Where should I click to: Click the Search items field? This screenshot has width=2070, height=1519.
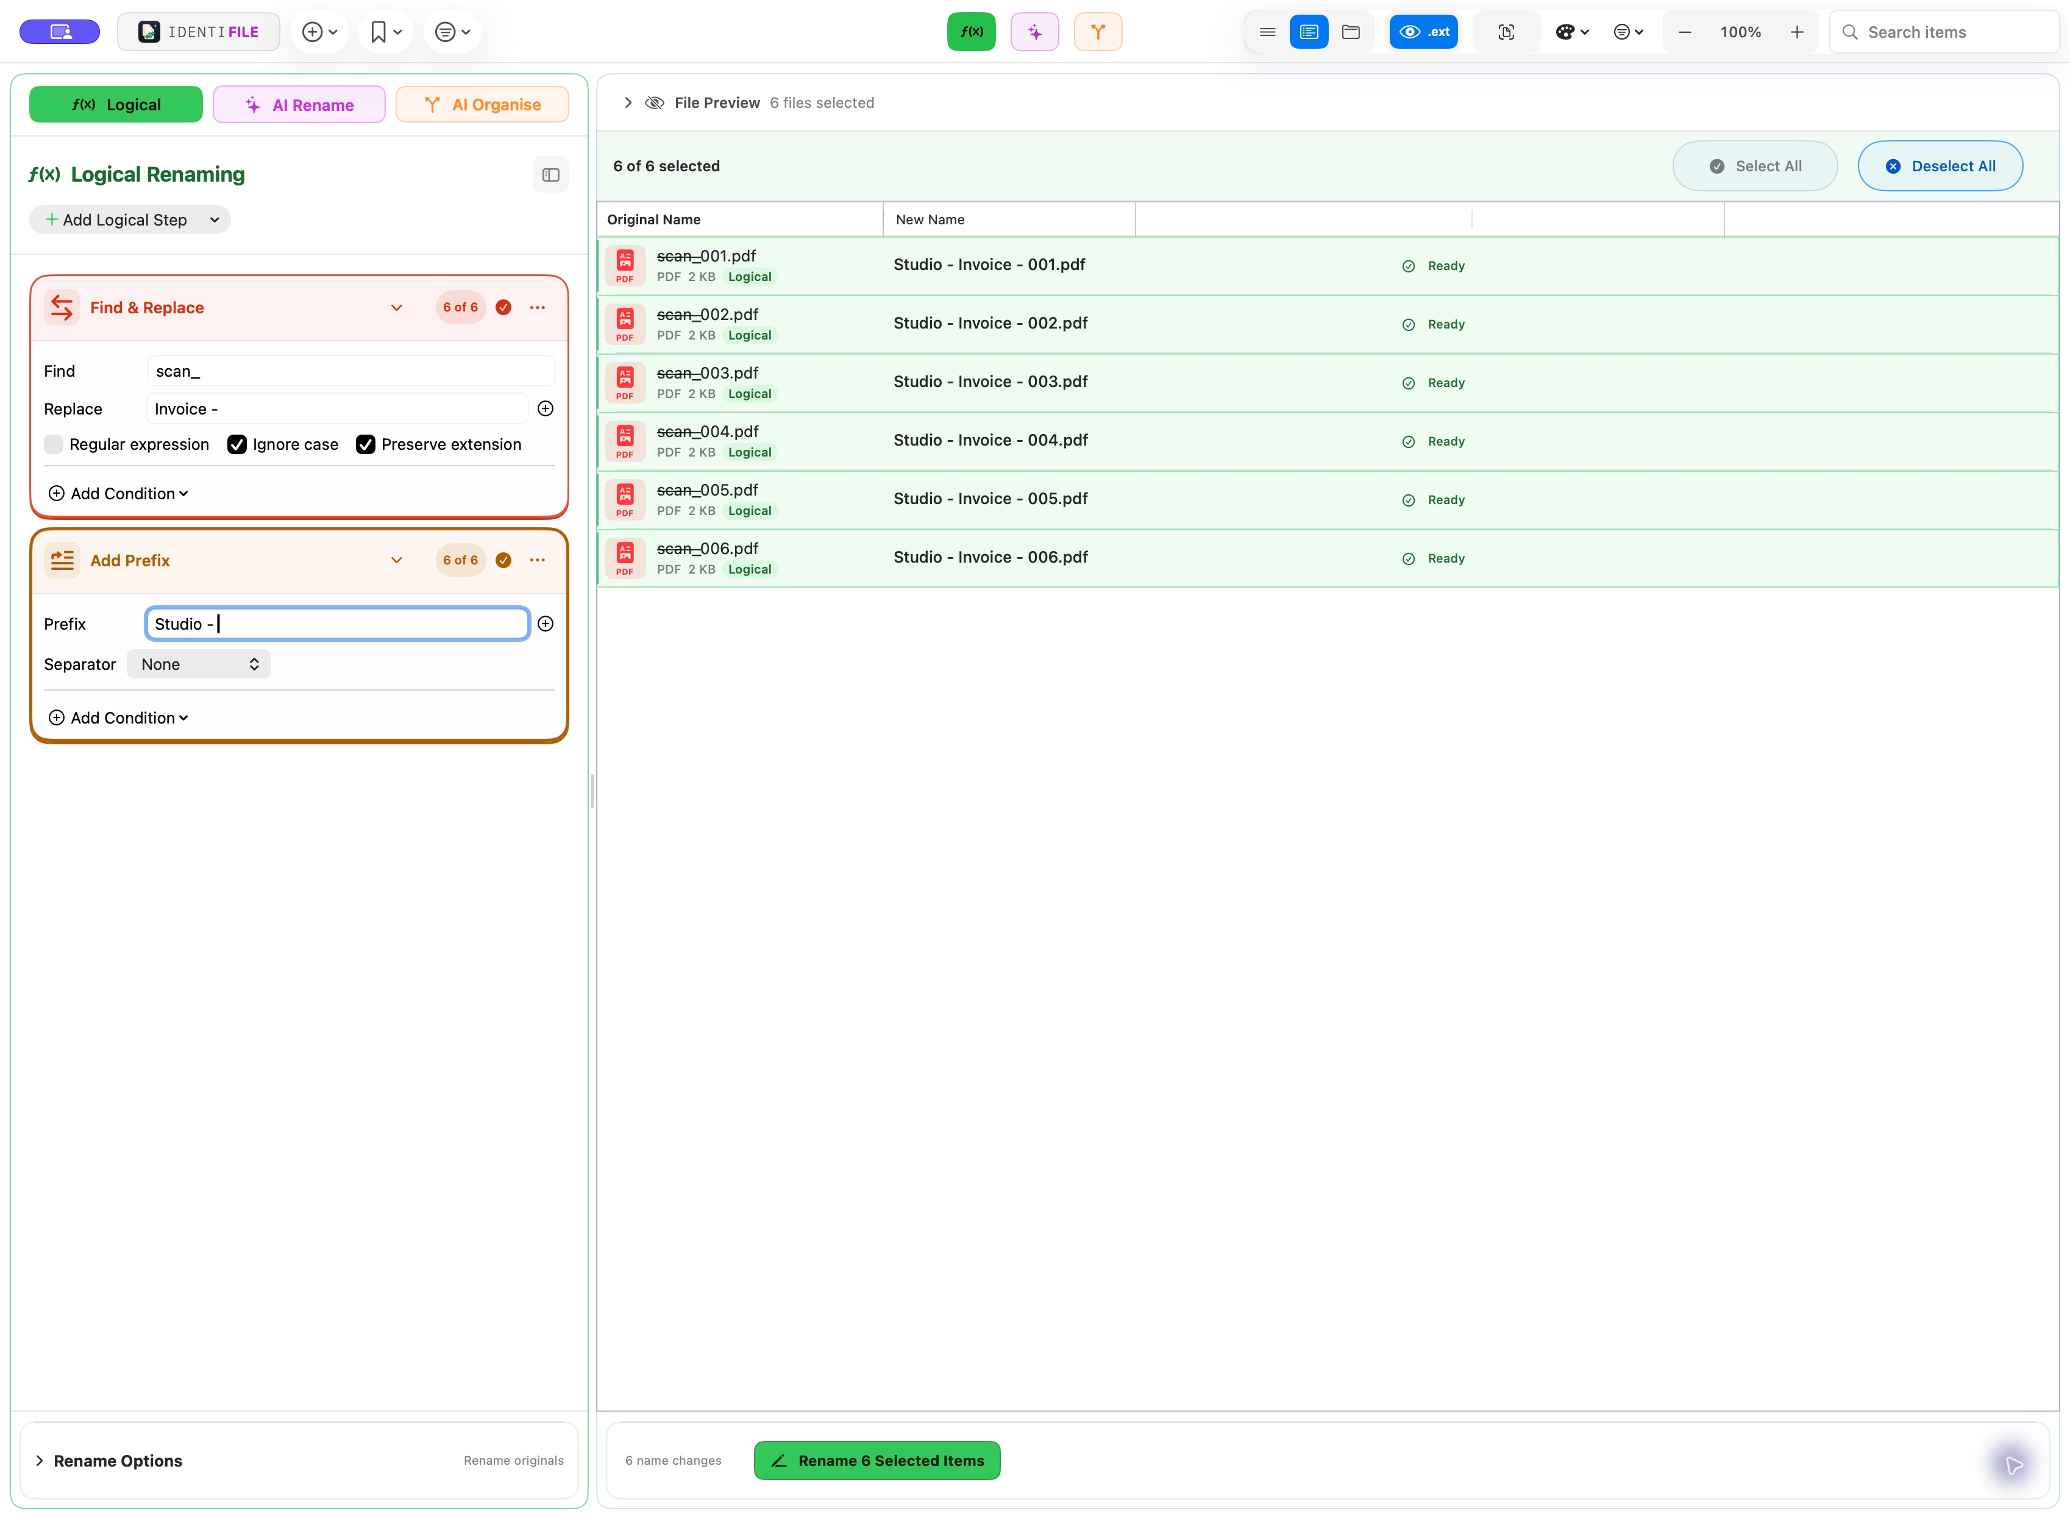(1943, 32)
